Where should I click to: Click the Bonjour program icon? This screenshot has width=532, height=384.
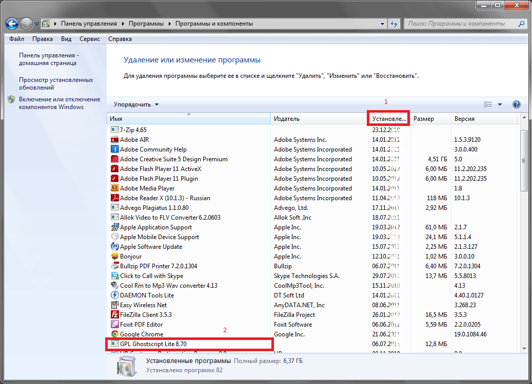115,257
